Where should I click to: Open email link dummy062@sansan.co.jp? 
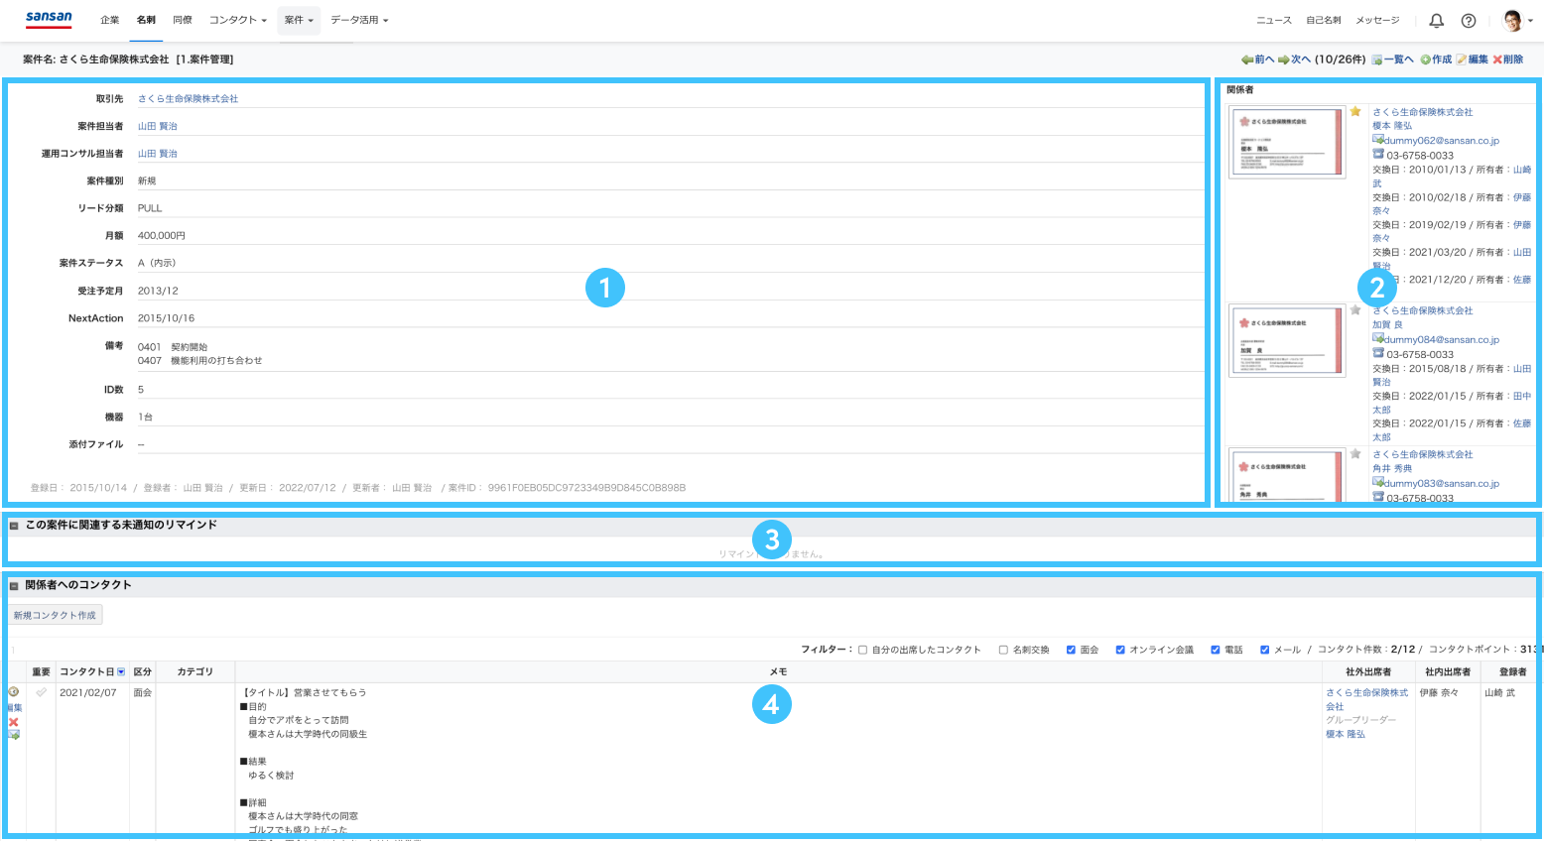pyautogui.click(x=1443, y=140)
